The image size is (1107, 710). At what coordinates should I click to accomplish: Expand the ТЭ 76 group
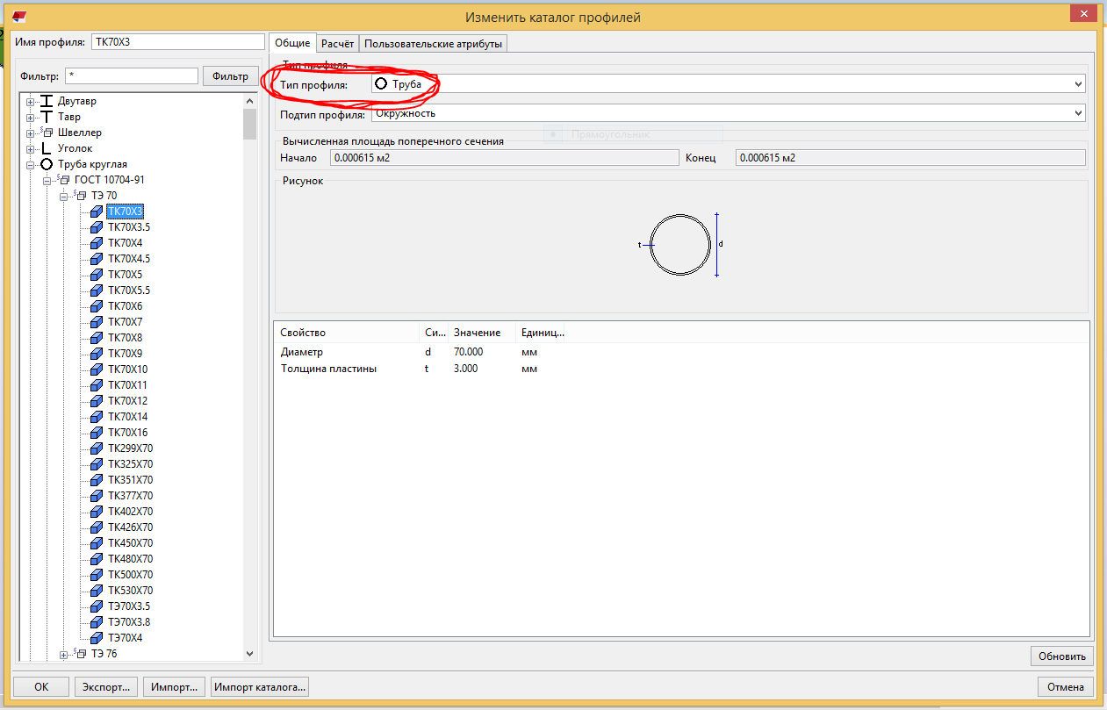pyautogui.click(x=63, y=654)
